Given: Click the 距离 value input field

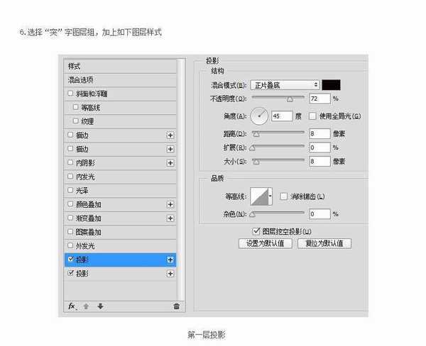Looking at the screenshot, I should tap(319, 133).
